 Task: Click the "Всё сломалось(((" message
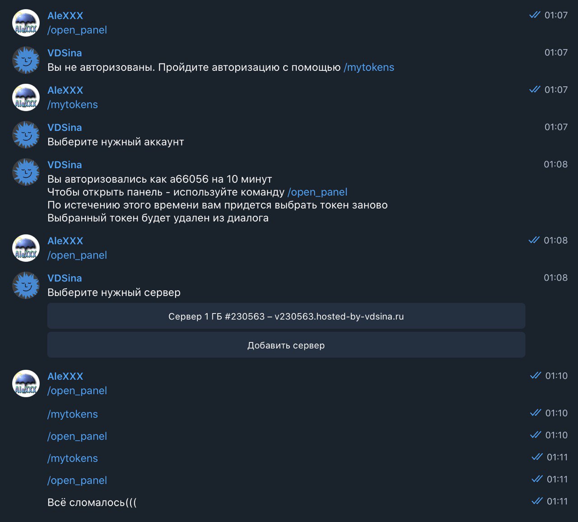point(92,503)
